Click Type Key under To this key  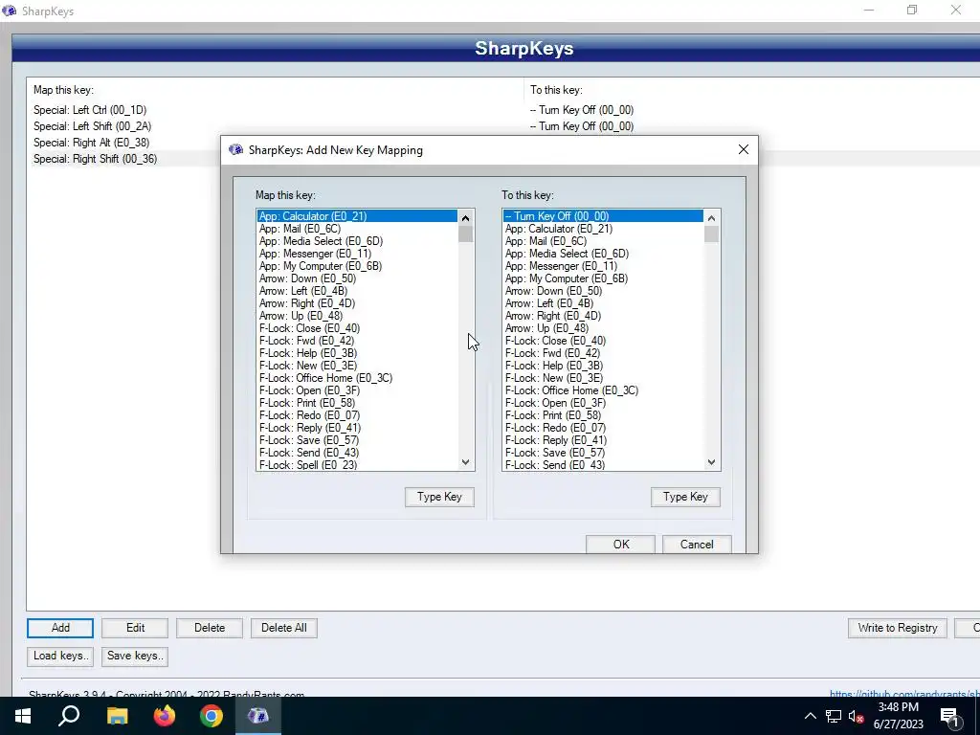685,497
